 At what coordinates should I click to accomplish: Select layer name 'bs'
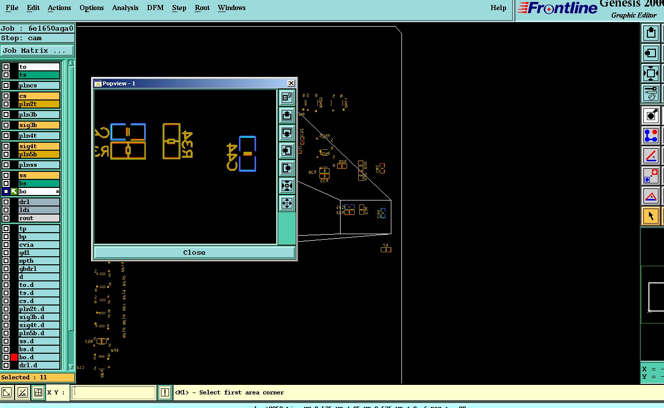(39, 183)
